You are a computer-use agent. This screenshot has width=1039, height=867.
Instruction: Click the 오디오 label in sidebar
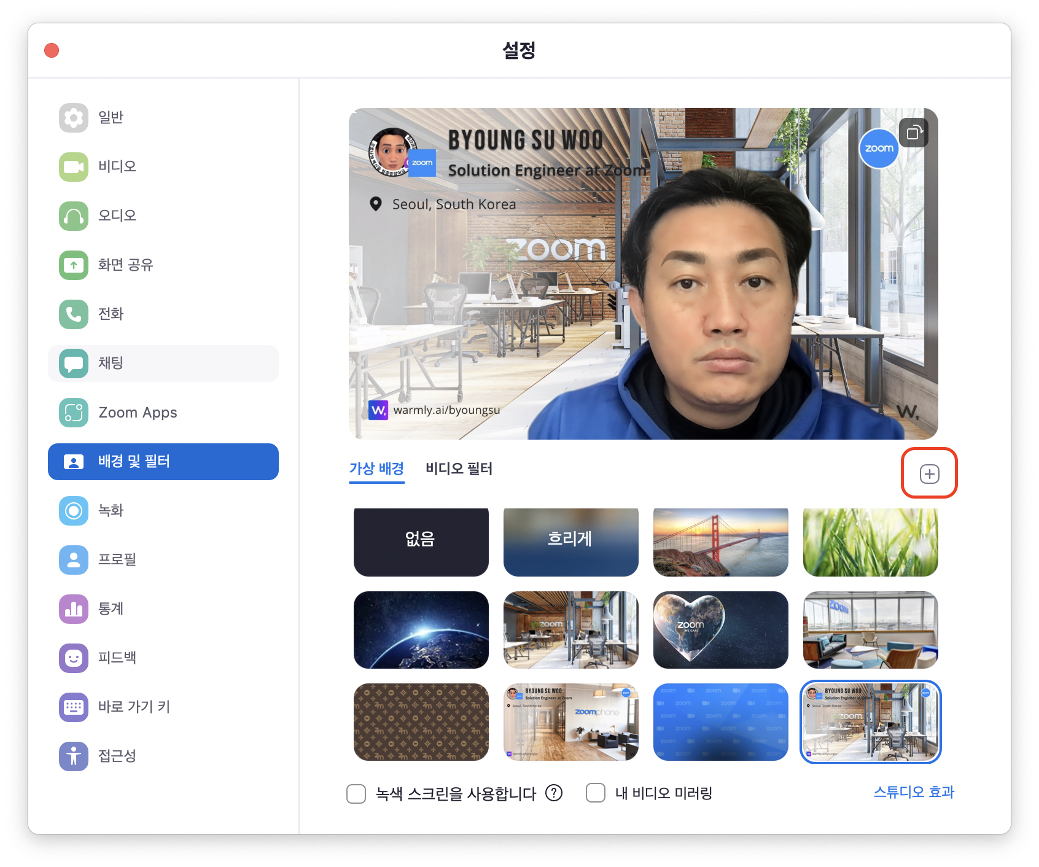point(117,216)
